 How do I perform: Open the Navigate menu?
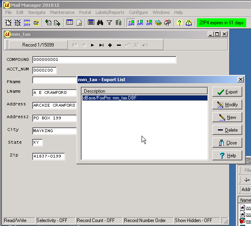(x=37, y=12)
